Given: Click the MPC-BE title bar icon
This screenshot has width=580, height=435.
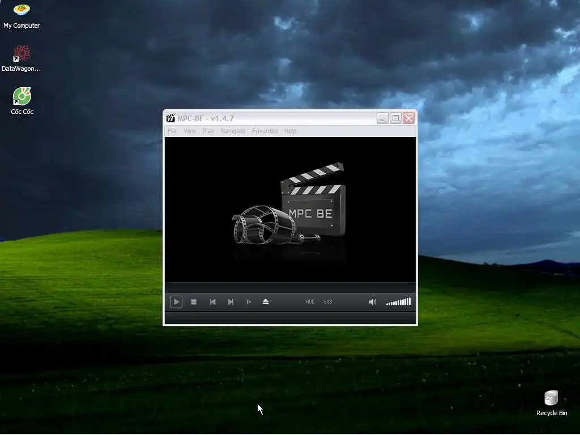Looking at the screenshot, I should point(170,118).
